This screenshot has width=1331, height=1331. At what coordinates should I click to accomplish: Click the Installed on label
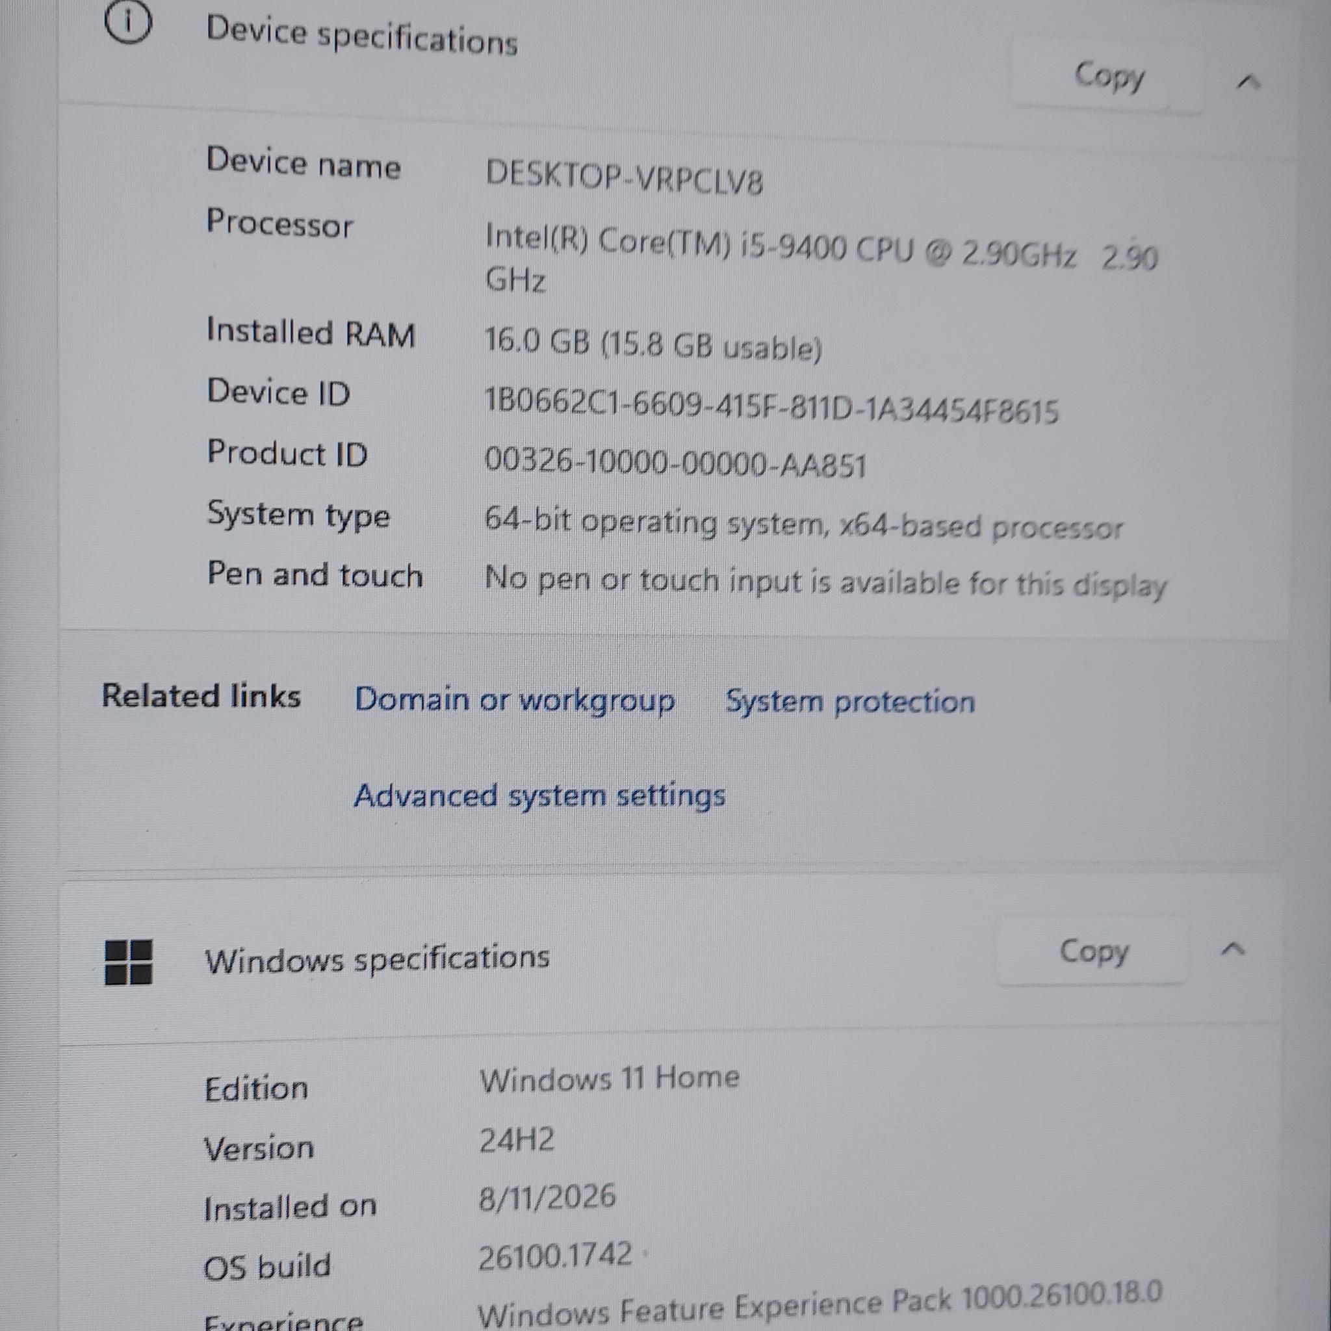pos(290,1208)
